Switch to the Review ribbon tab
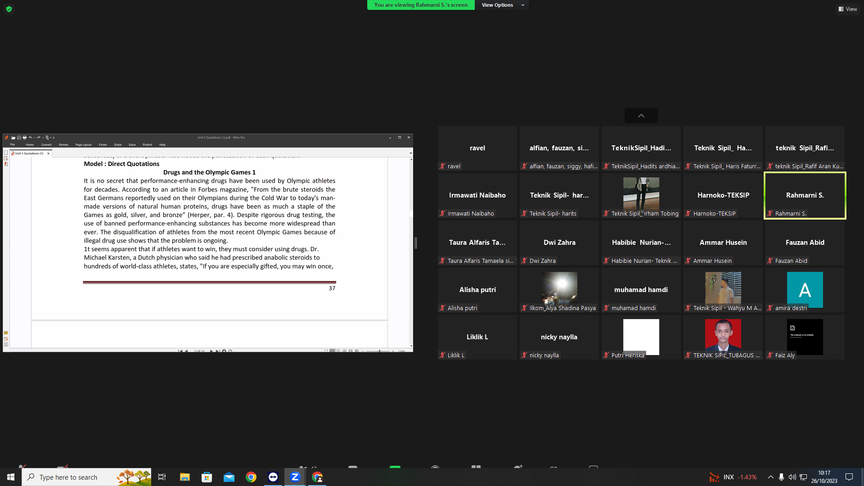 pos(63,145)
